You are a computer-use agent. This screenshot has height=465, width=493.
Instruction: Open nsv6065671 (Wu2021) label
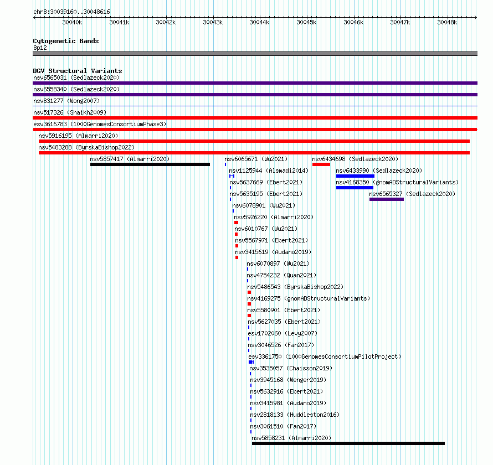pyautogui.click(x=256, y=159)
